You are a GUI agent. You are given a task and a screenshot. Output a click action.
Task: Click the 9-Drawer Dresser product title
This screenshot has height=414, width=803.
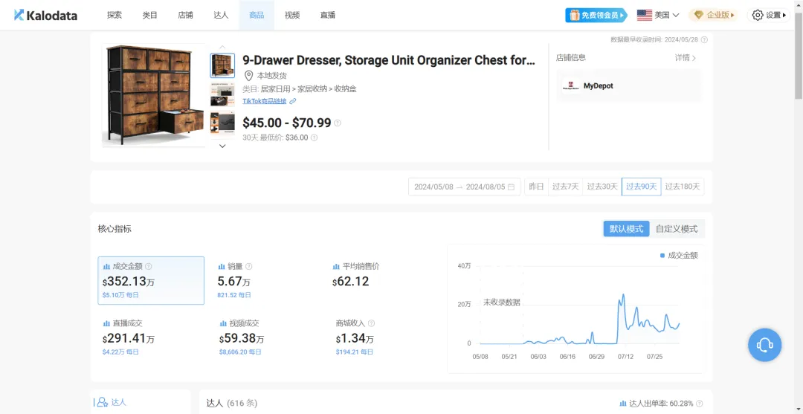[389, 60]
